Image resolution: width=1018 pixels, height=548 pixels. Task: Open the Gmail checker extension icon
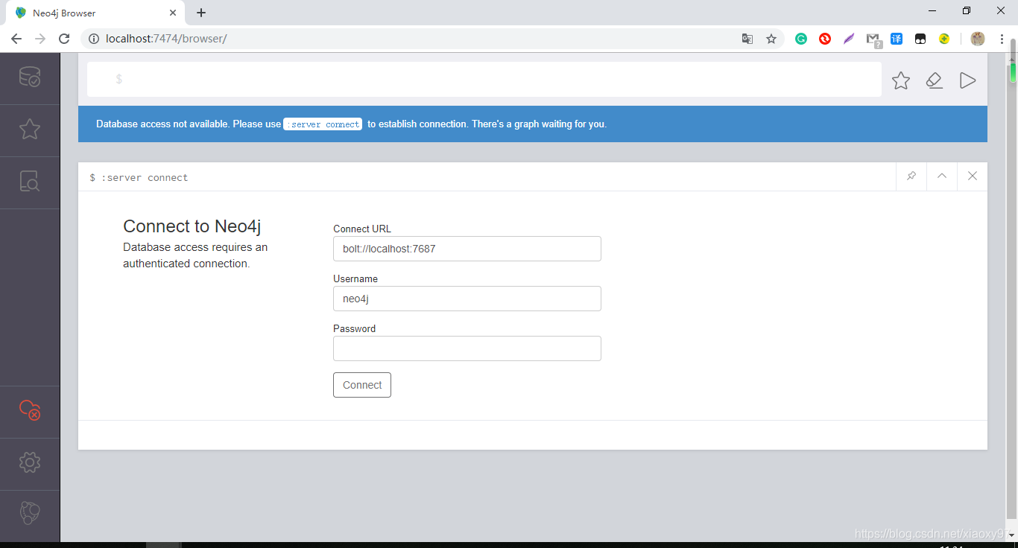click(x=873, y=39)
